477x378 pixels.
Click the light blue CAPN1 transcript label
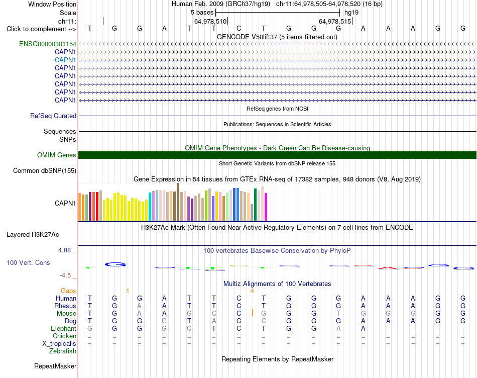pos(65,60)
